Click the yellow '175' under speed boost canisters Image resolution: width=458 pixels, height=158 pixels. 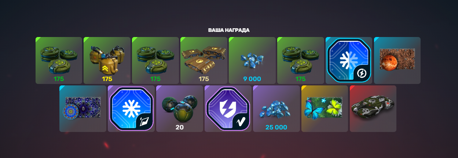(107, 79)
